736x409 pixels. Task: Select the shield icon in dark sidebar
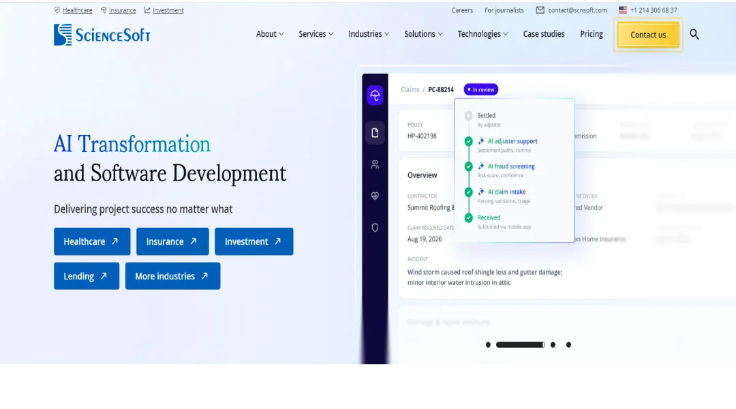pos(375,228)
